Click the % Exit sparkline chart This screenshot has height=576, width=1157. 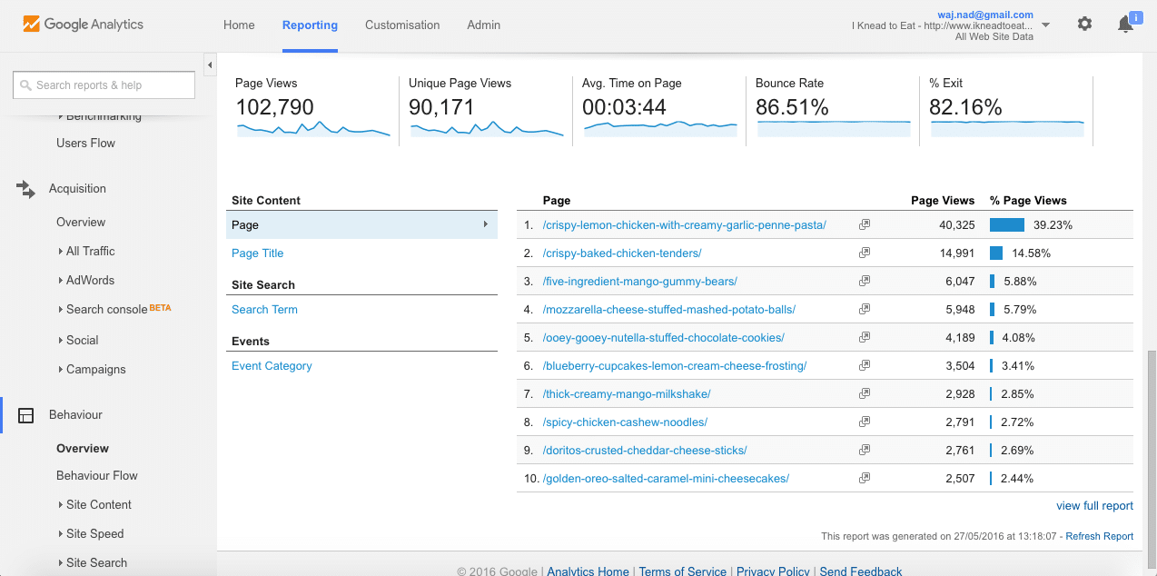coord(1008,128)
